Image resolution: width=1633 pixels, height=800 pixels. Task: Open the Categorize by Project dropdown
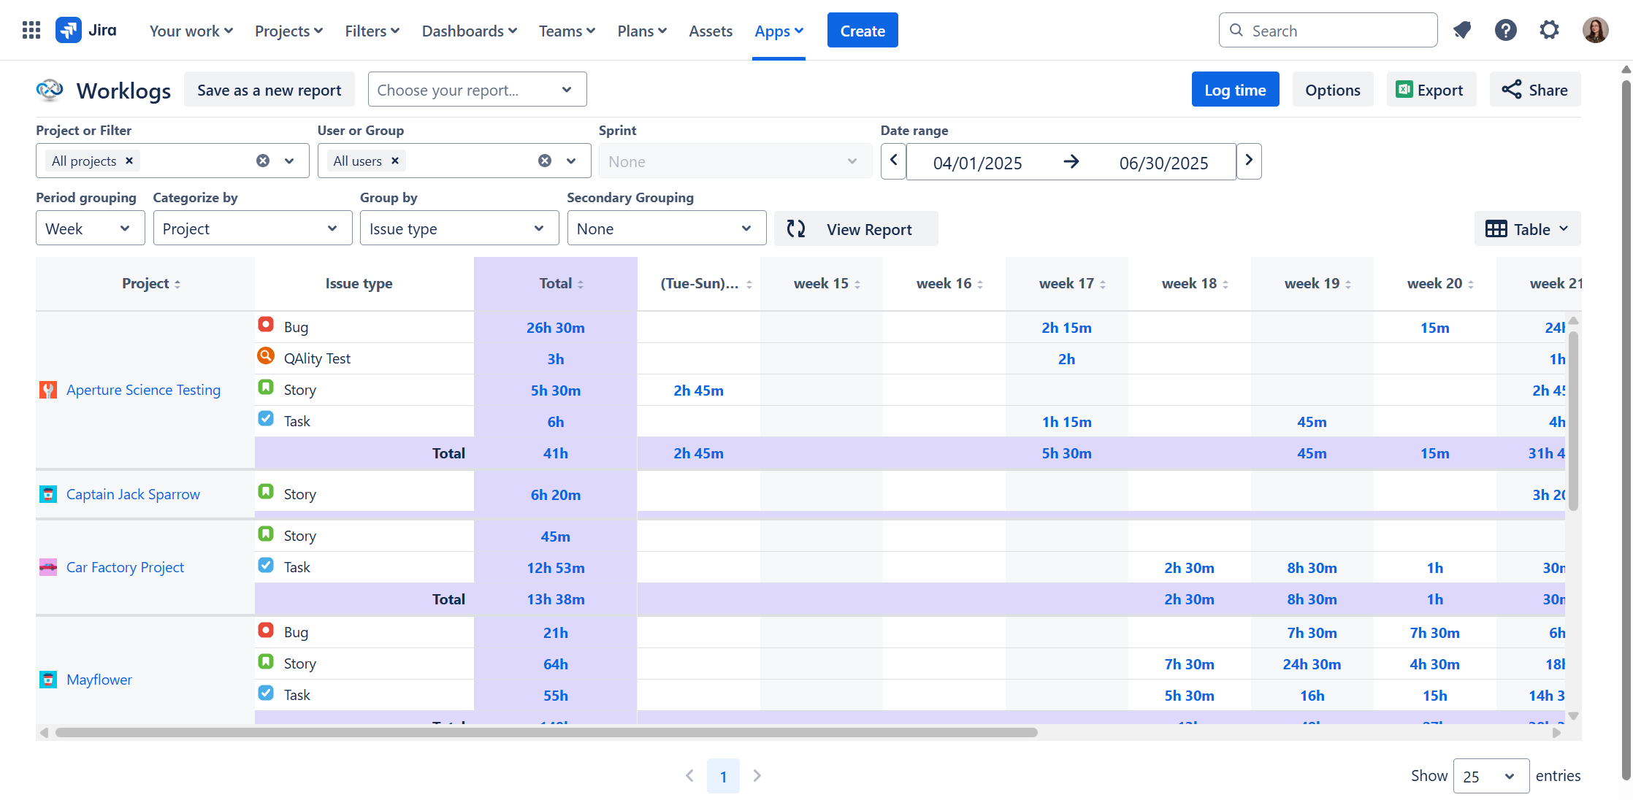pos(253,228)
